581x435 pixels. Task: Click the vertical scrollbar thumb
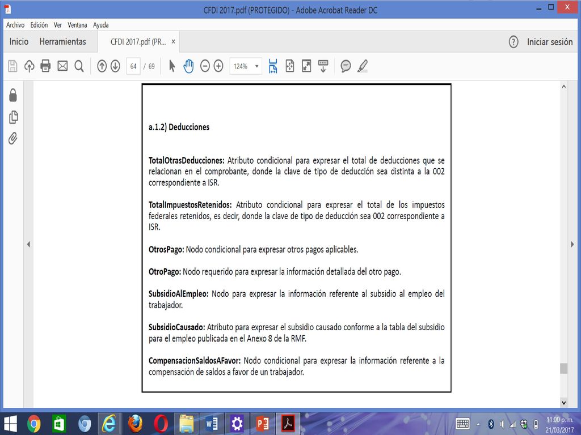[563, 369]
